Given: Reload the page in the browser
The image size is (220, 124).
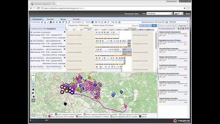Looking at the screenshot, I should tap(38, 8).
